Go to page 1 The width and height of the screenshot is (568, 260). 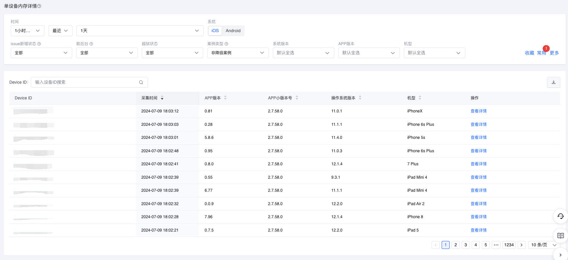[x=446, y=245]
